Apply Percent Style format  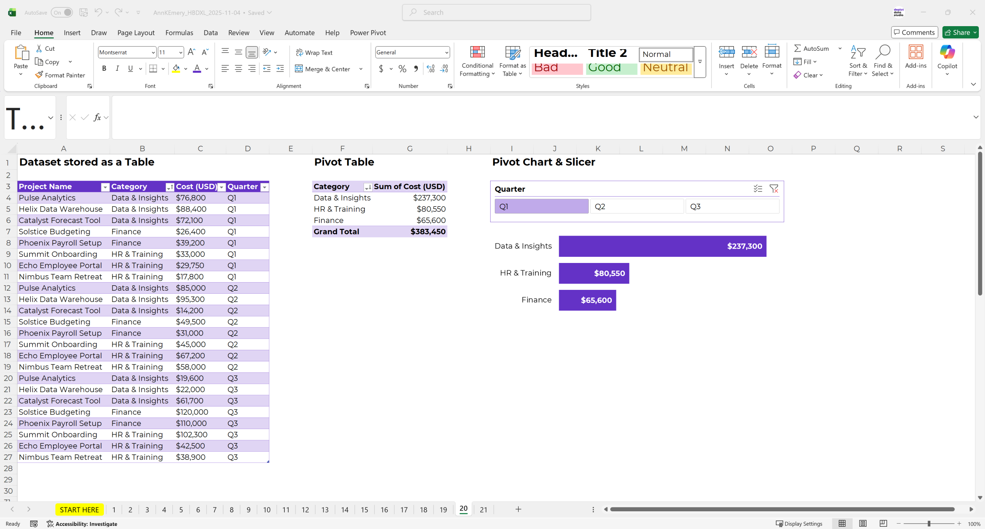(x=402, y=69)
